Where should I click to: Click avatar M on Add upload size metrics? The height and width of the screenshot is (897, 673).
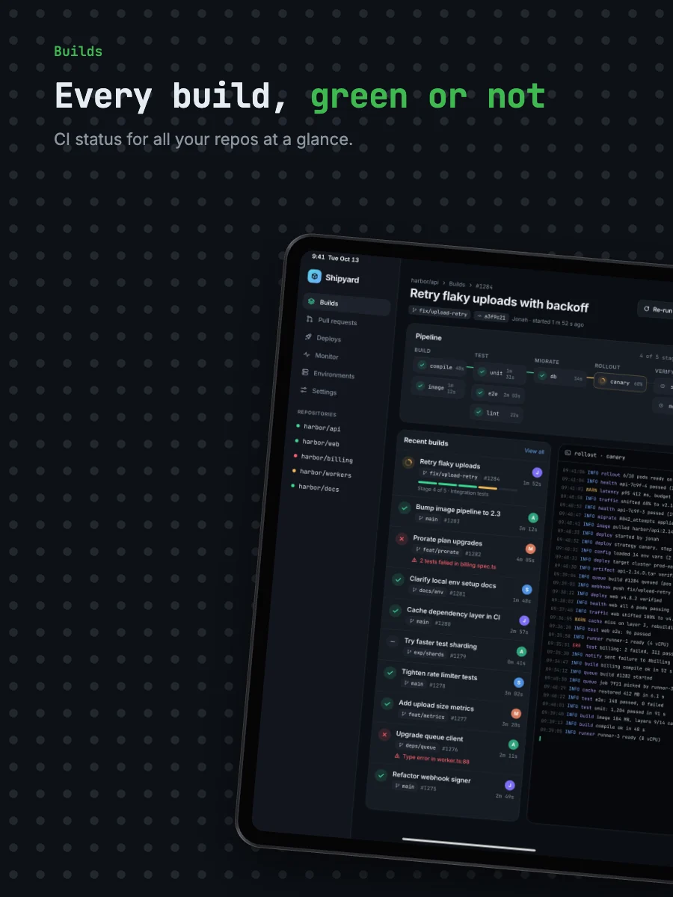coord(516,714)
